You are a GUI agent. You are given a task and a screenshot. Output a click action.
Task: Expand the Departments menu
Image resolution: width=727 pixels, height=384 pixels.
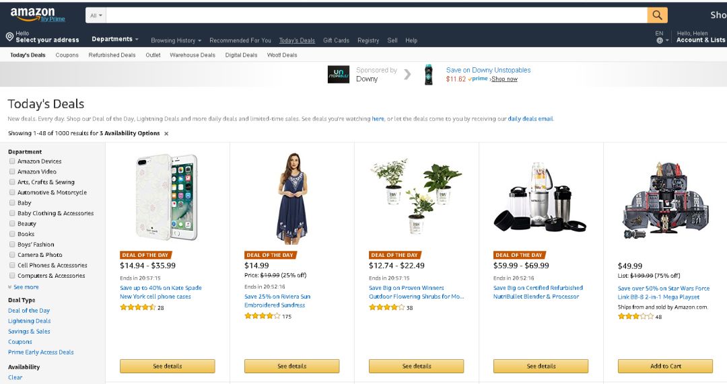115,40
